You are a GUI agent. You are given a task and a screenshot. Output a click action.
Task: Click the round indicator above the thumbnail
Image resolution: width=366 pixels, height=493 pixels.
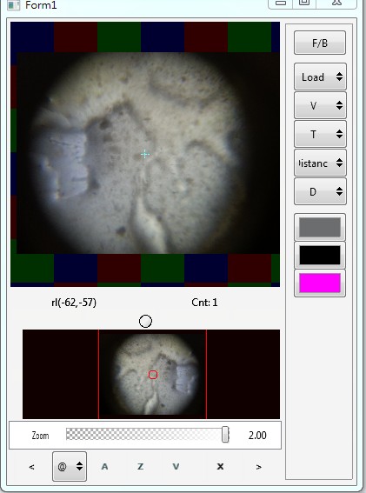click(145, 322)
